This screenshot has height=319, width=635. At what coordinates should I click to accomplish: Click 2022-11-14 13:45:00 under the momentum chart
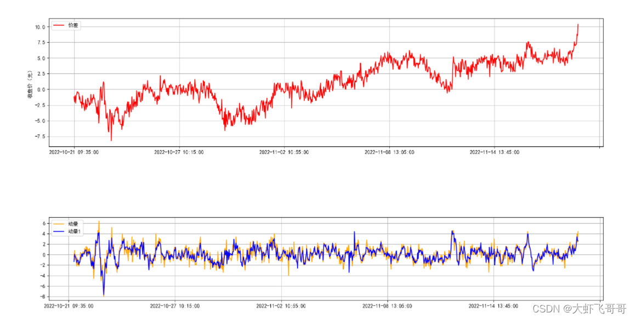(494, 306)
